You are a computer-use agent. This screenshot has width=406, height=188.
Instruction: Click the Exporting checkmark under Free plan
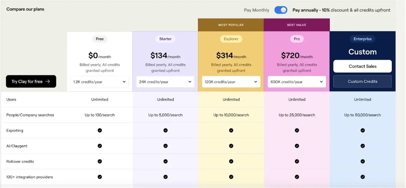coord(100,130)
